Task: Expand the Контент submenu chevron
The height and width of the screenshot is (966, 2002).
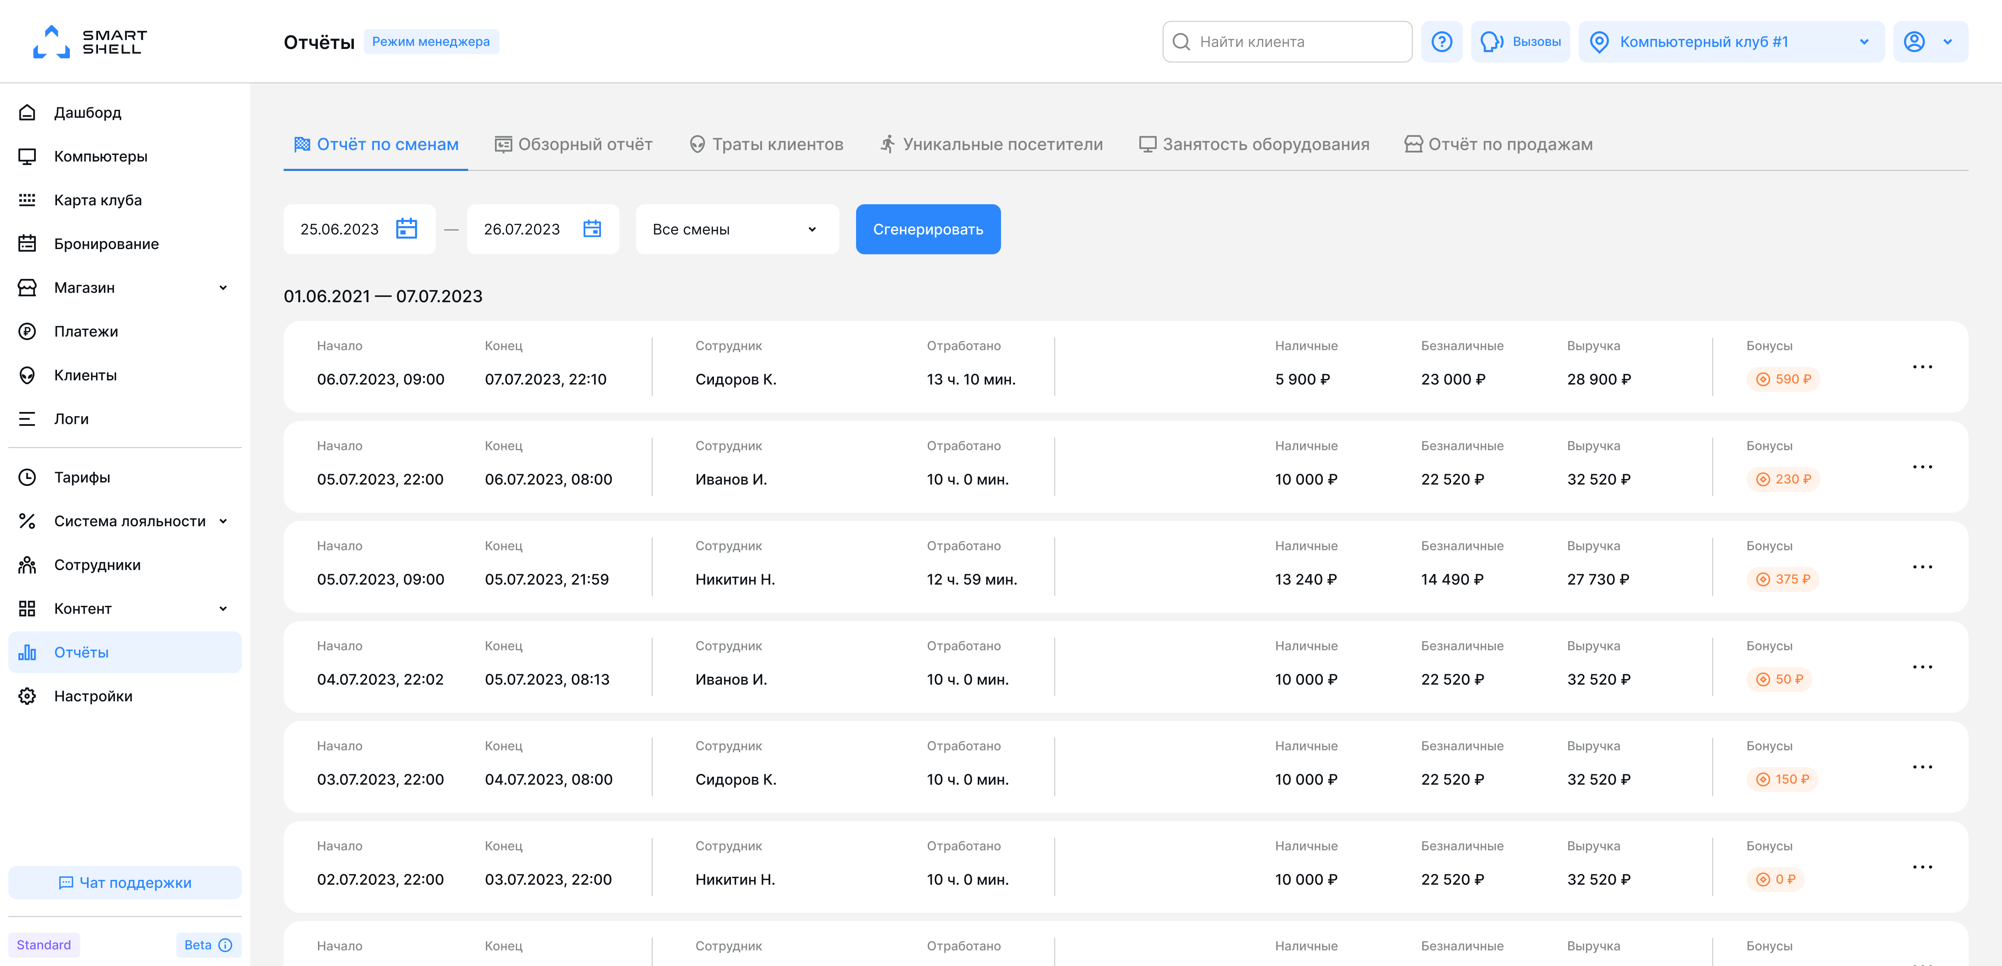Action: pos(223,609)
